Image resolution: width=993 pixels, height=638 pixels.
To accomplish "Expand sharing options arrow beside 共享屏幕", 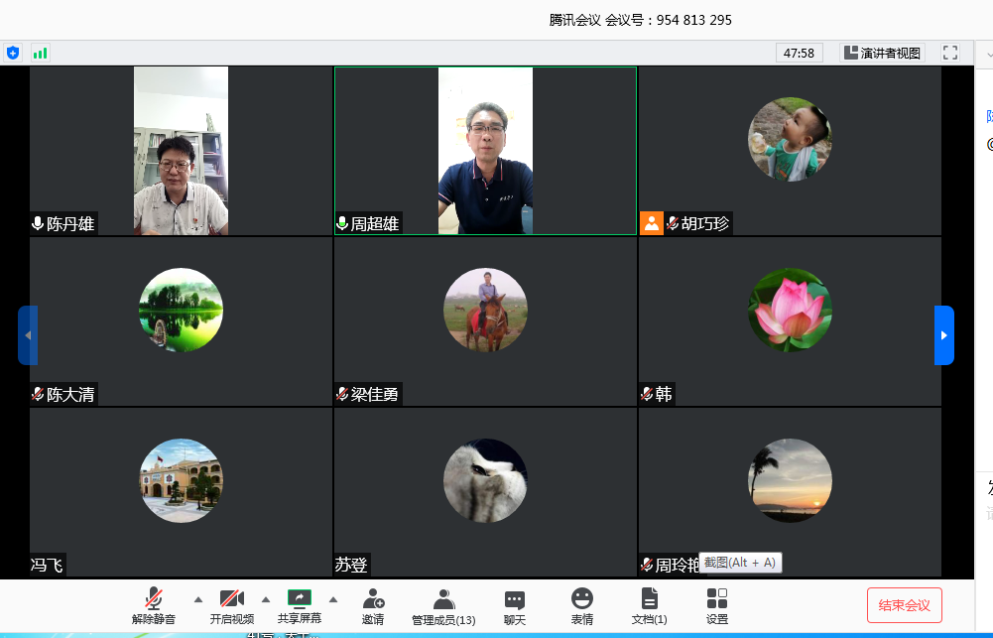I will click(333, 599).
